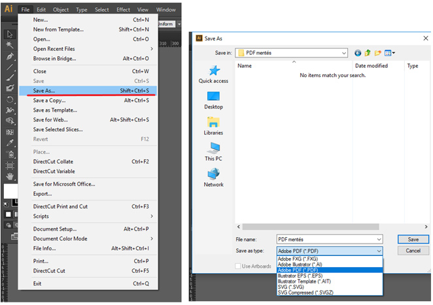Toggle the Use Artboards checkbox
The height and width of the screenshot is (305, 433).
tap(238, 266)
